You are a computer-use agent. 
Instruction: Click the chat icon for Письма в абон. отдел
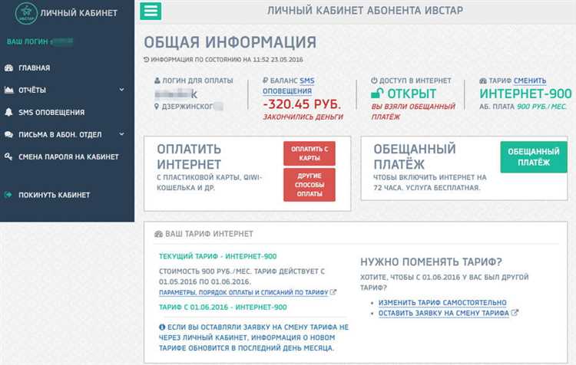[x=8, y=135]
